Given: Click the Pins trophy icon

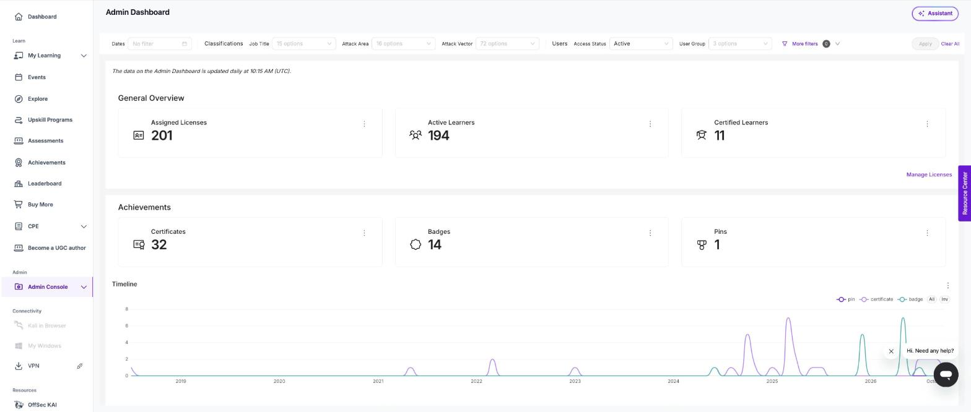Looking at the screenshot, I should point(702,245).
